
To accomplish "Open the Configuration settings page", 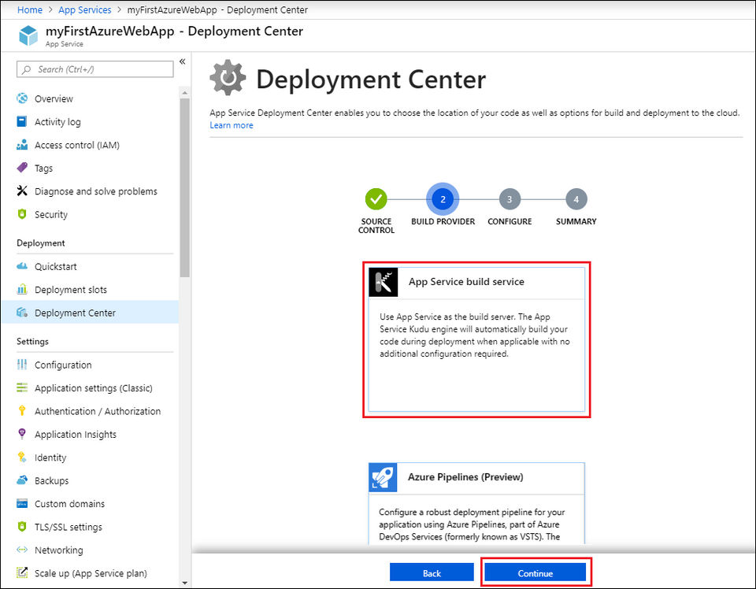I will coord(63,365).
